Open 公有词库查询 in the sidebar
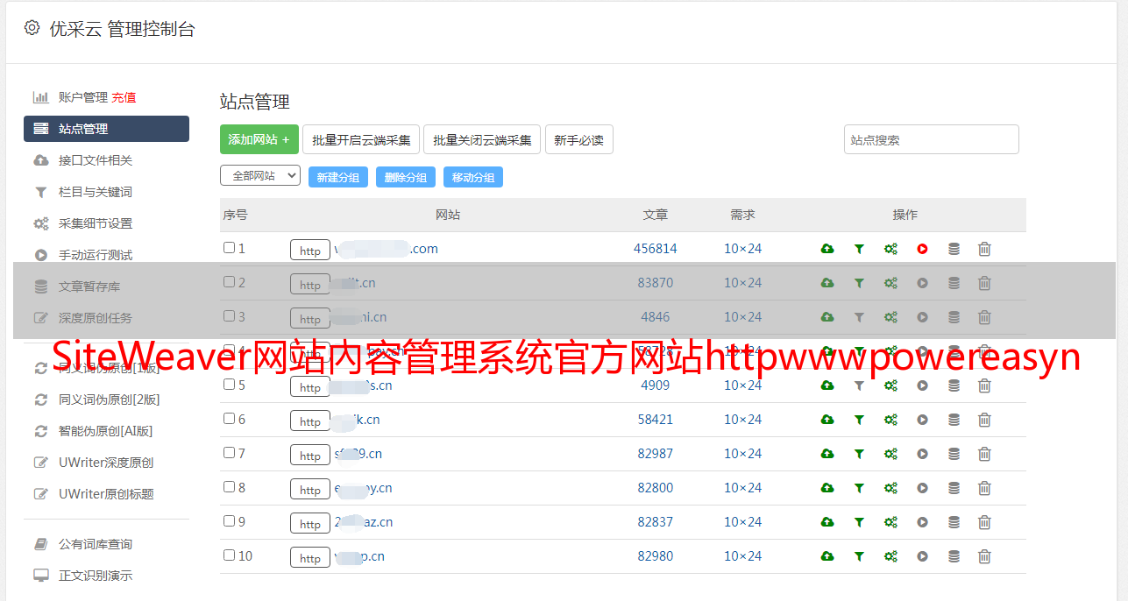This screenshot has height=601, width=1128. pyautogui.click(x=96, y=544)
